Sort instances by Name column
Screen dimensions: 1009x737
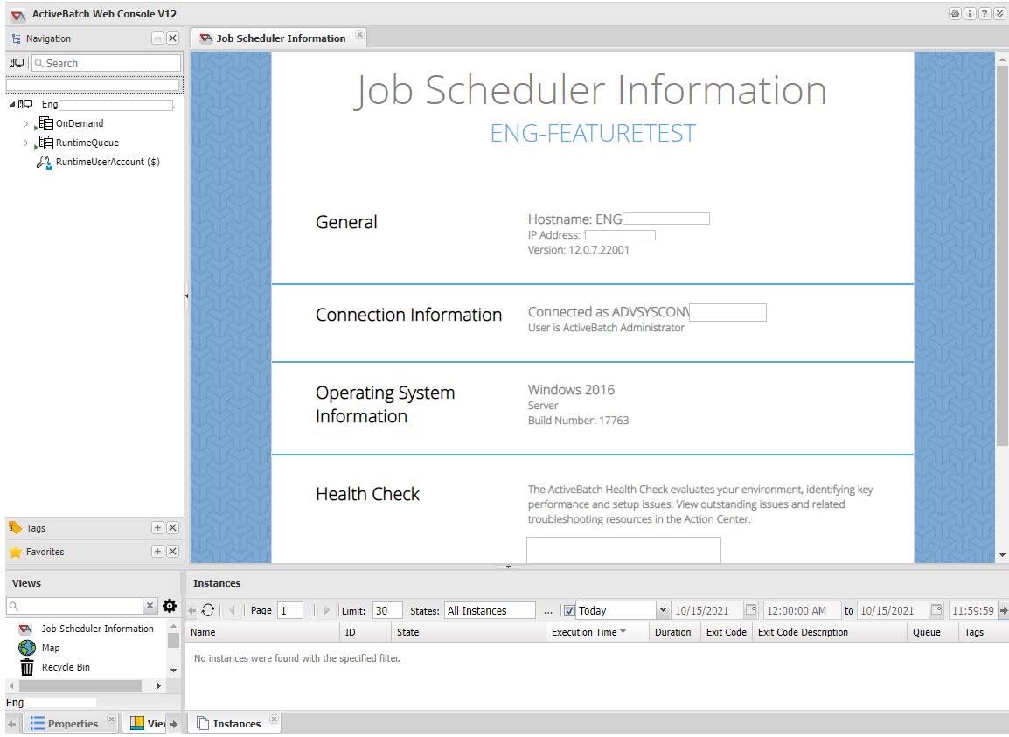(x=262, y=632)
